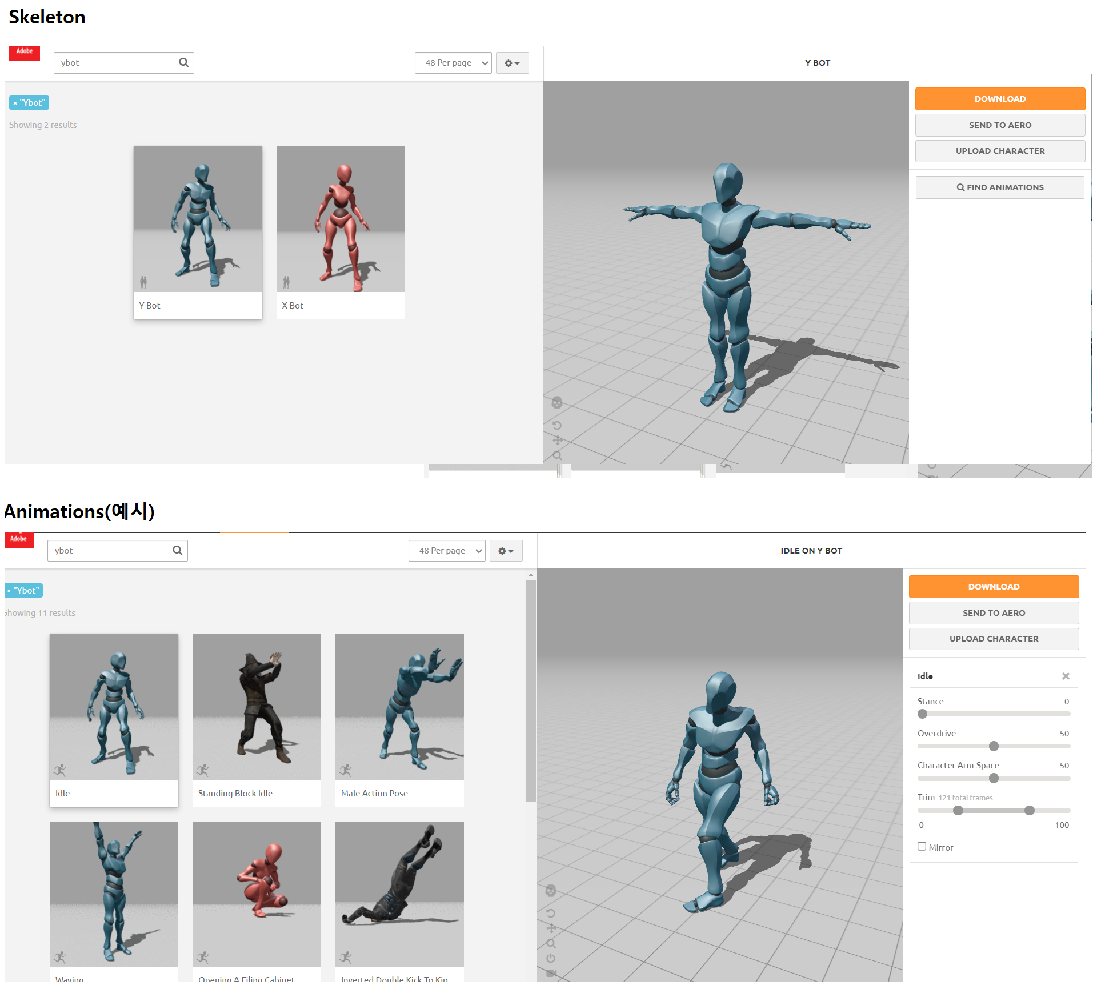Click the ybot search field in Skeleton section
Screen dimensions: 1097x985
click(x=123, y=63)
